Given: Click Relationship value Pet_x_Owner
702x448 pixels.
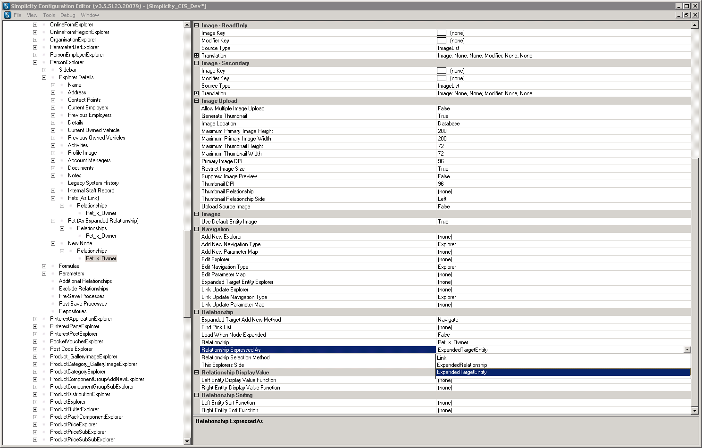Looking at the screenshot, I should (563, 342).
